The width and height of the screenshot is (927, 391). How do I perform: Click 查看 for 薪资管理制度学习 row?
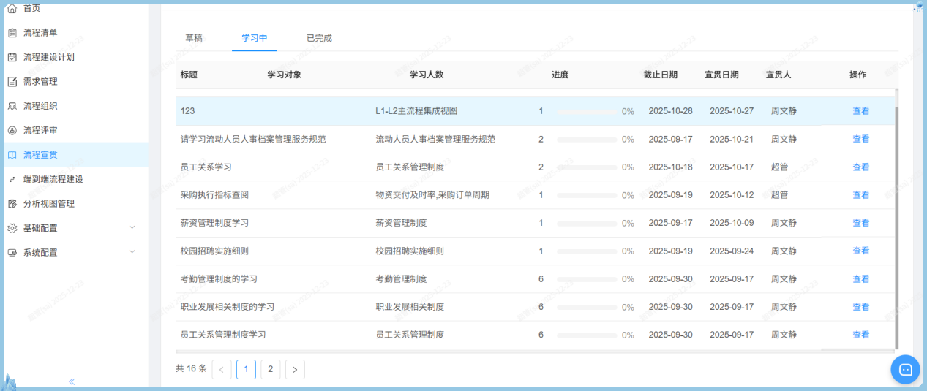point(861,223)
